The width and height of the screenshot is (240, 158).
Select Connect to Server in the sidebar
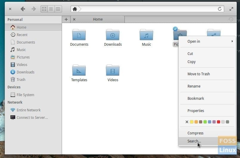[33, 117]
